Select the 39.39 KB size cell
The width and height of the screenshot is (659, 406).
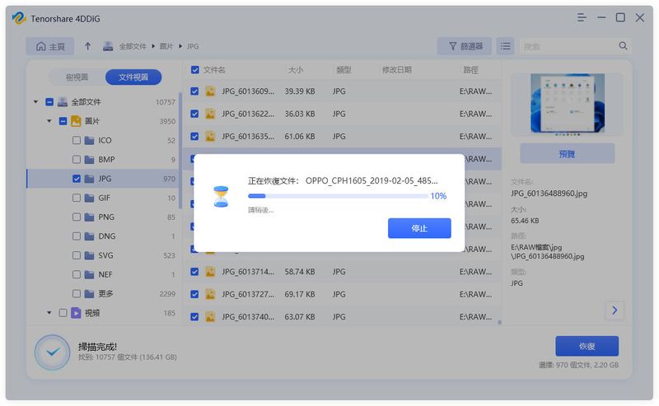pos(300,91)
